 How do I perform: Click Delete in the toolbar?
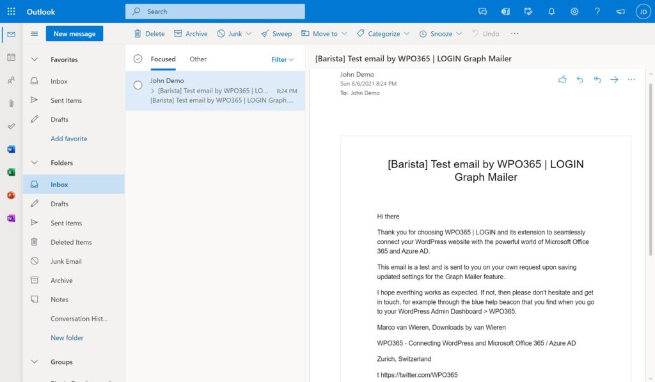point(149,33)
